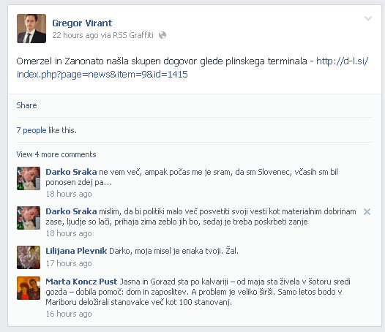
Task: Expand View 4 more comments
Action: (56, 154)
